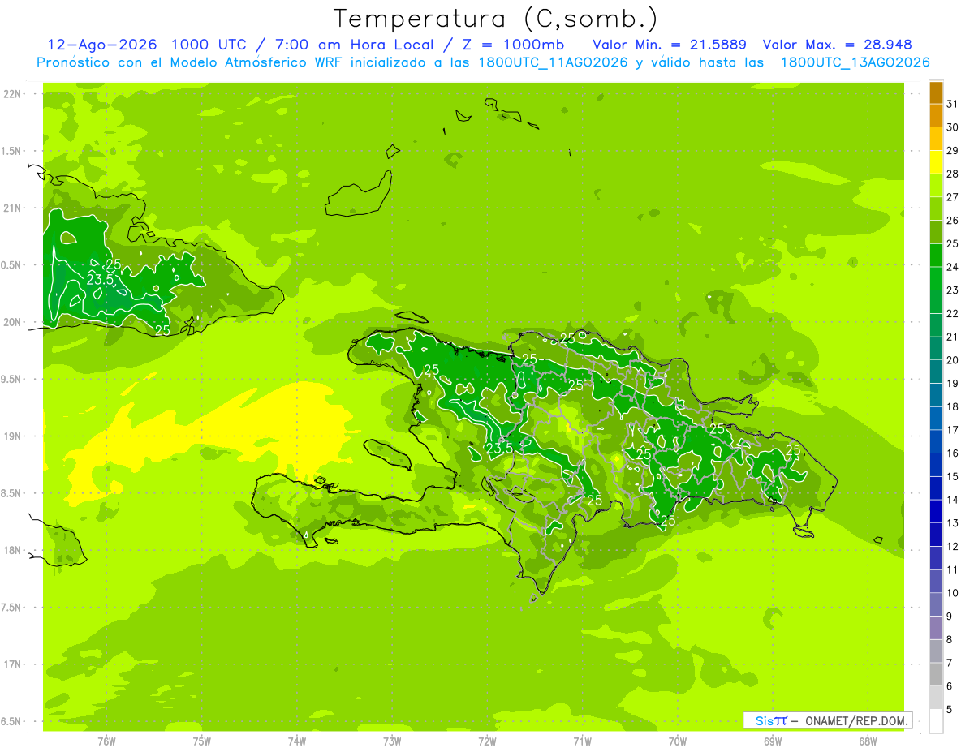
Task: Click the title 'Temperatura (C,somb.)'
Action: [496, 19]
